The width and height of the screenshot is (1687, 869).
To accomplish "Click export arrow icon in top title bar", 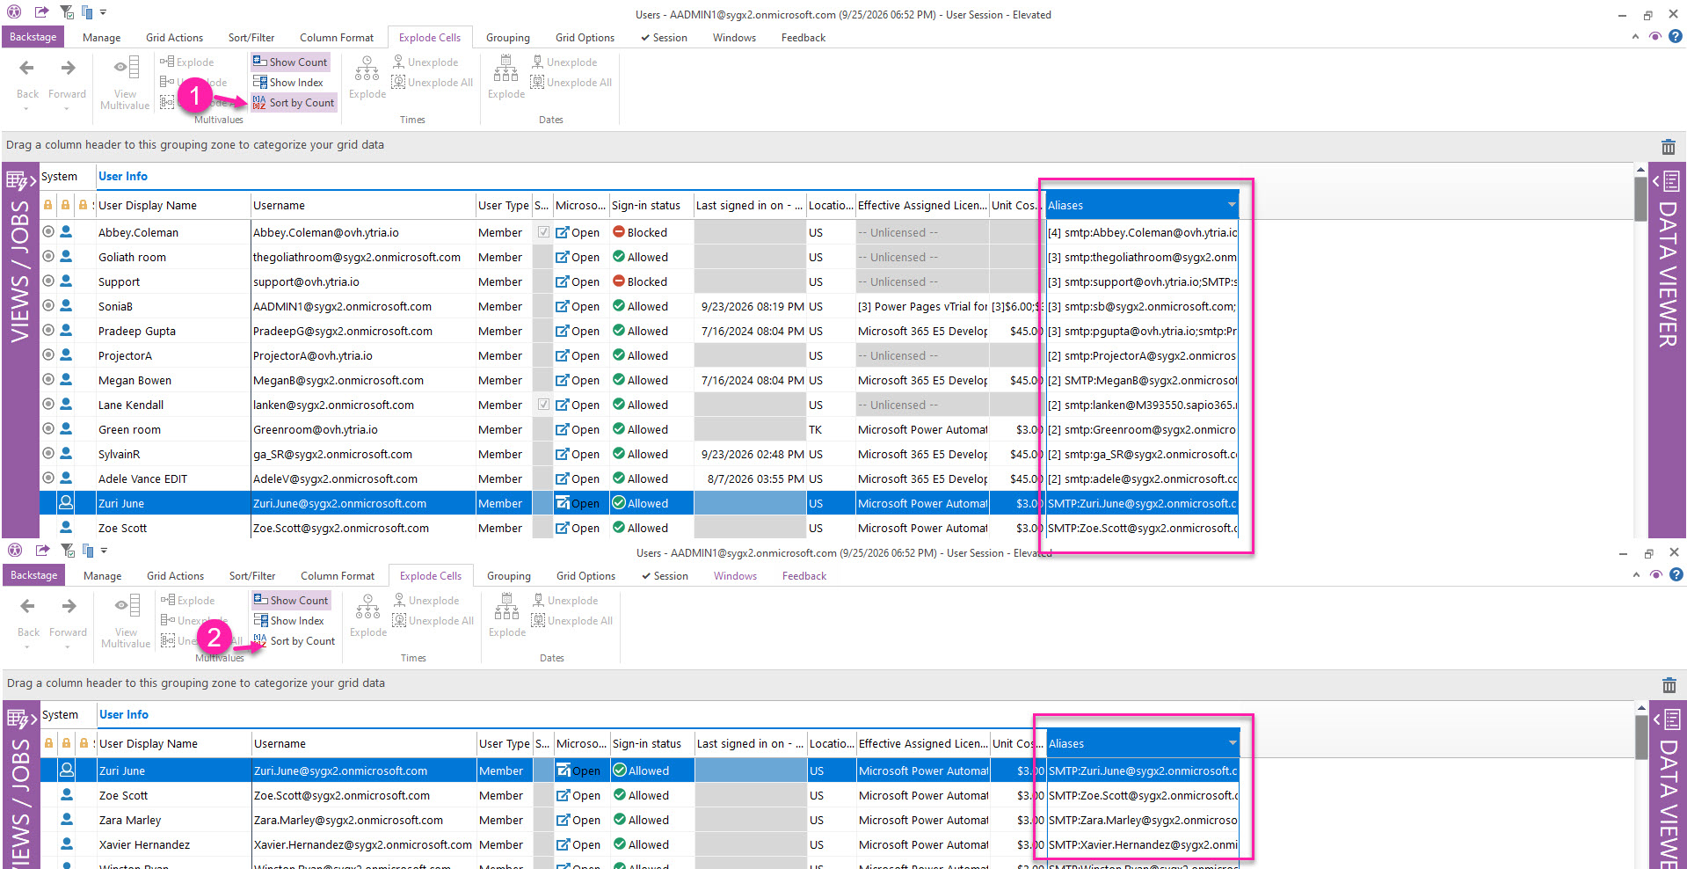I will pyautogui.click(x=41, y=12).
